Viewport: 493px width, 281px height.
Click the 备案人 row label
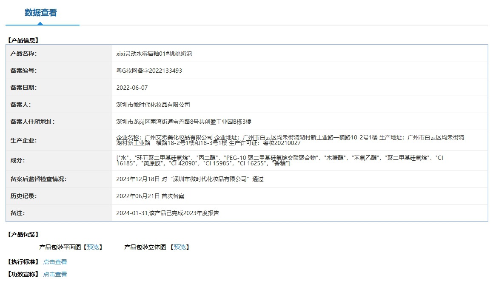pos(21,105)
